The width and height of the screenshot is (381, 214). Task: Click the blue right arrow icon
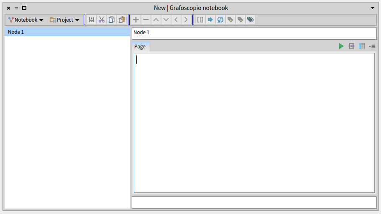point(210,20)
